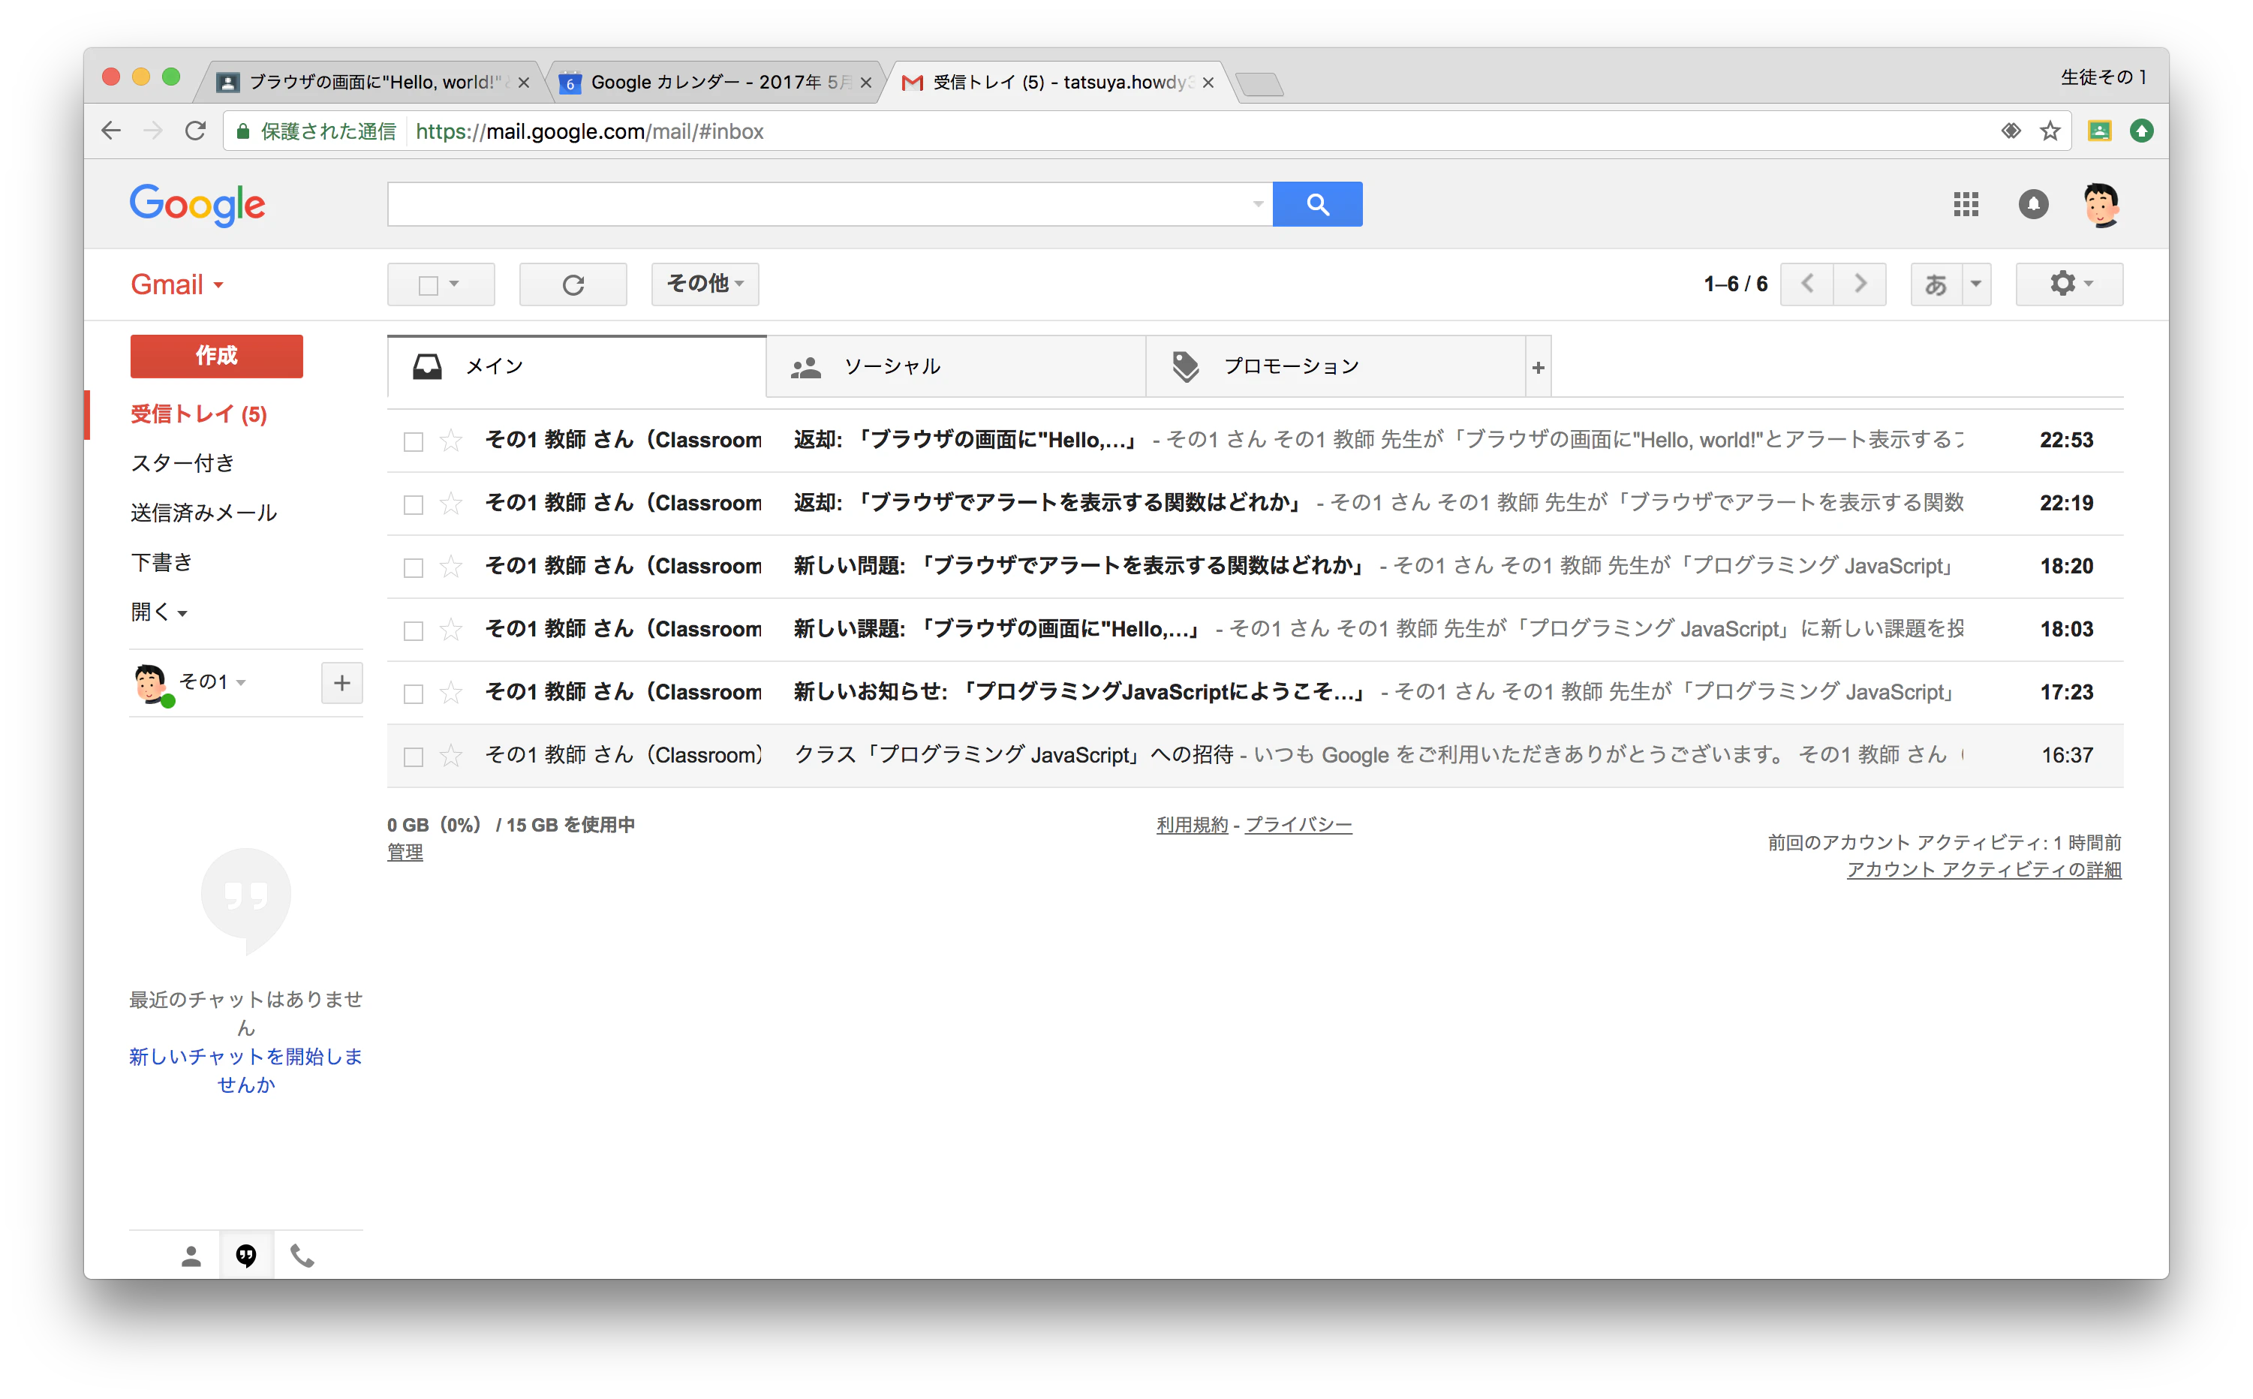The image size is (2253, 1399).
Task: Star the 22:19 email
Action: 450,504
